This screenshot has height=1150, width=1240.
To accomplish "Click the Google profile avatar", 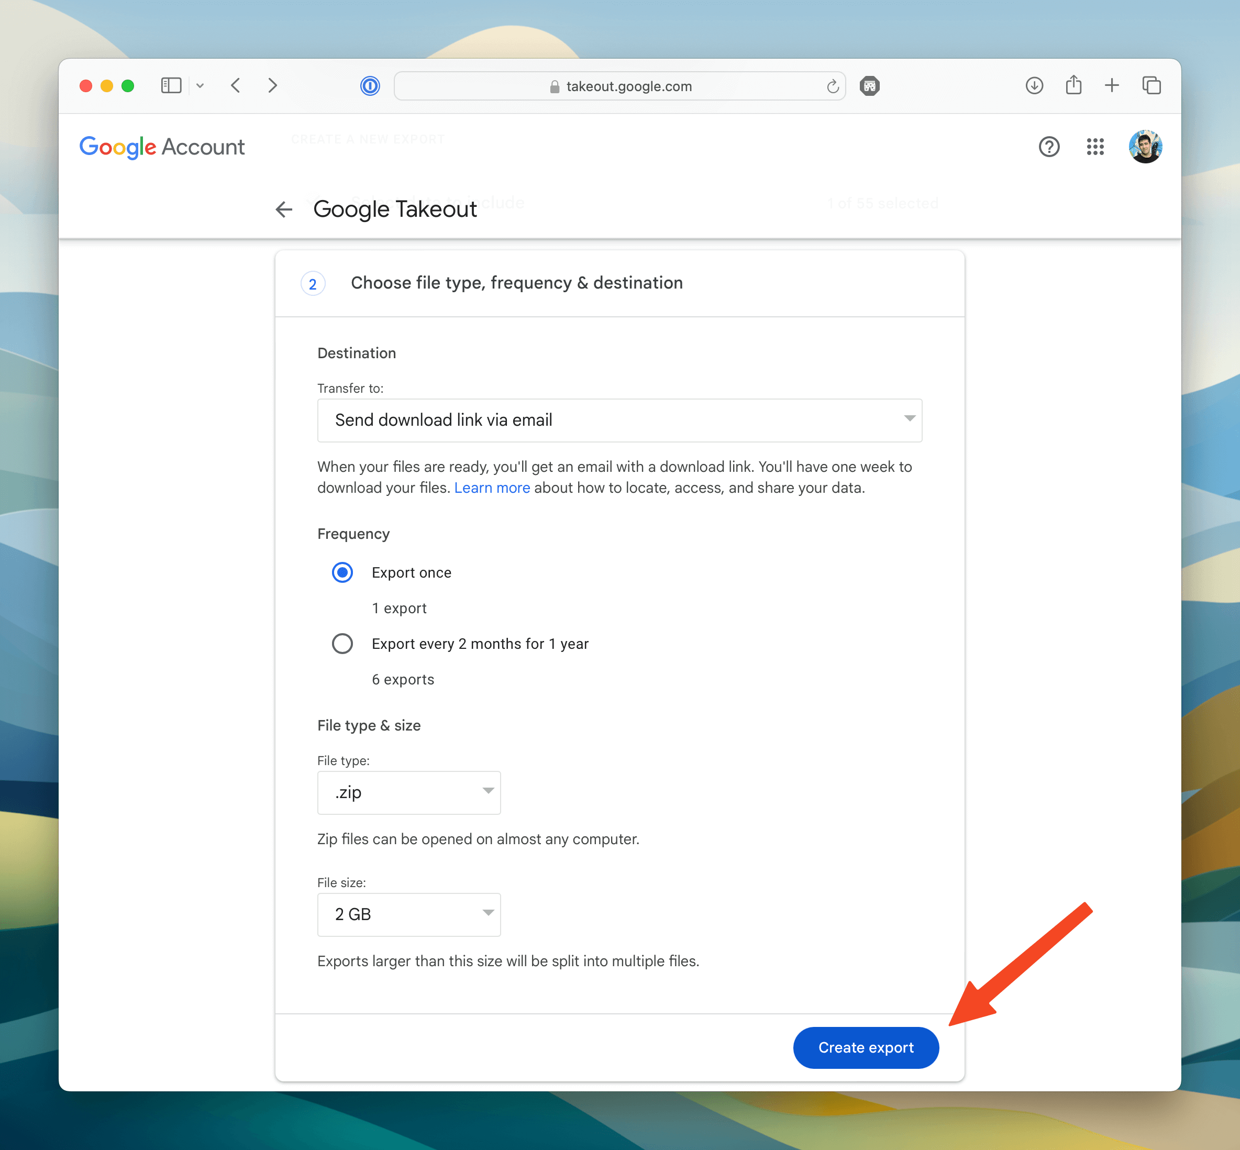I will pos(1145,147).
